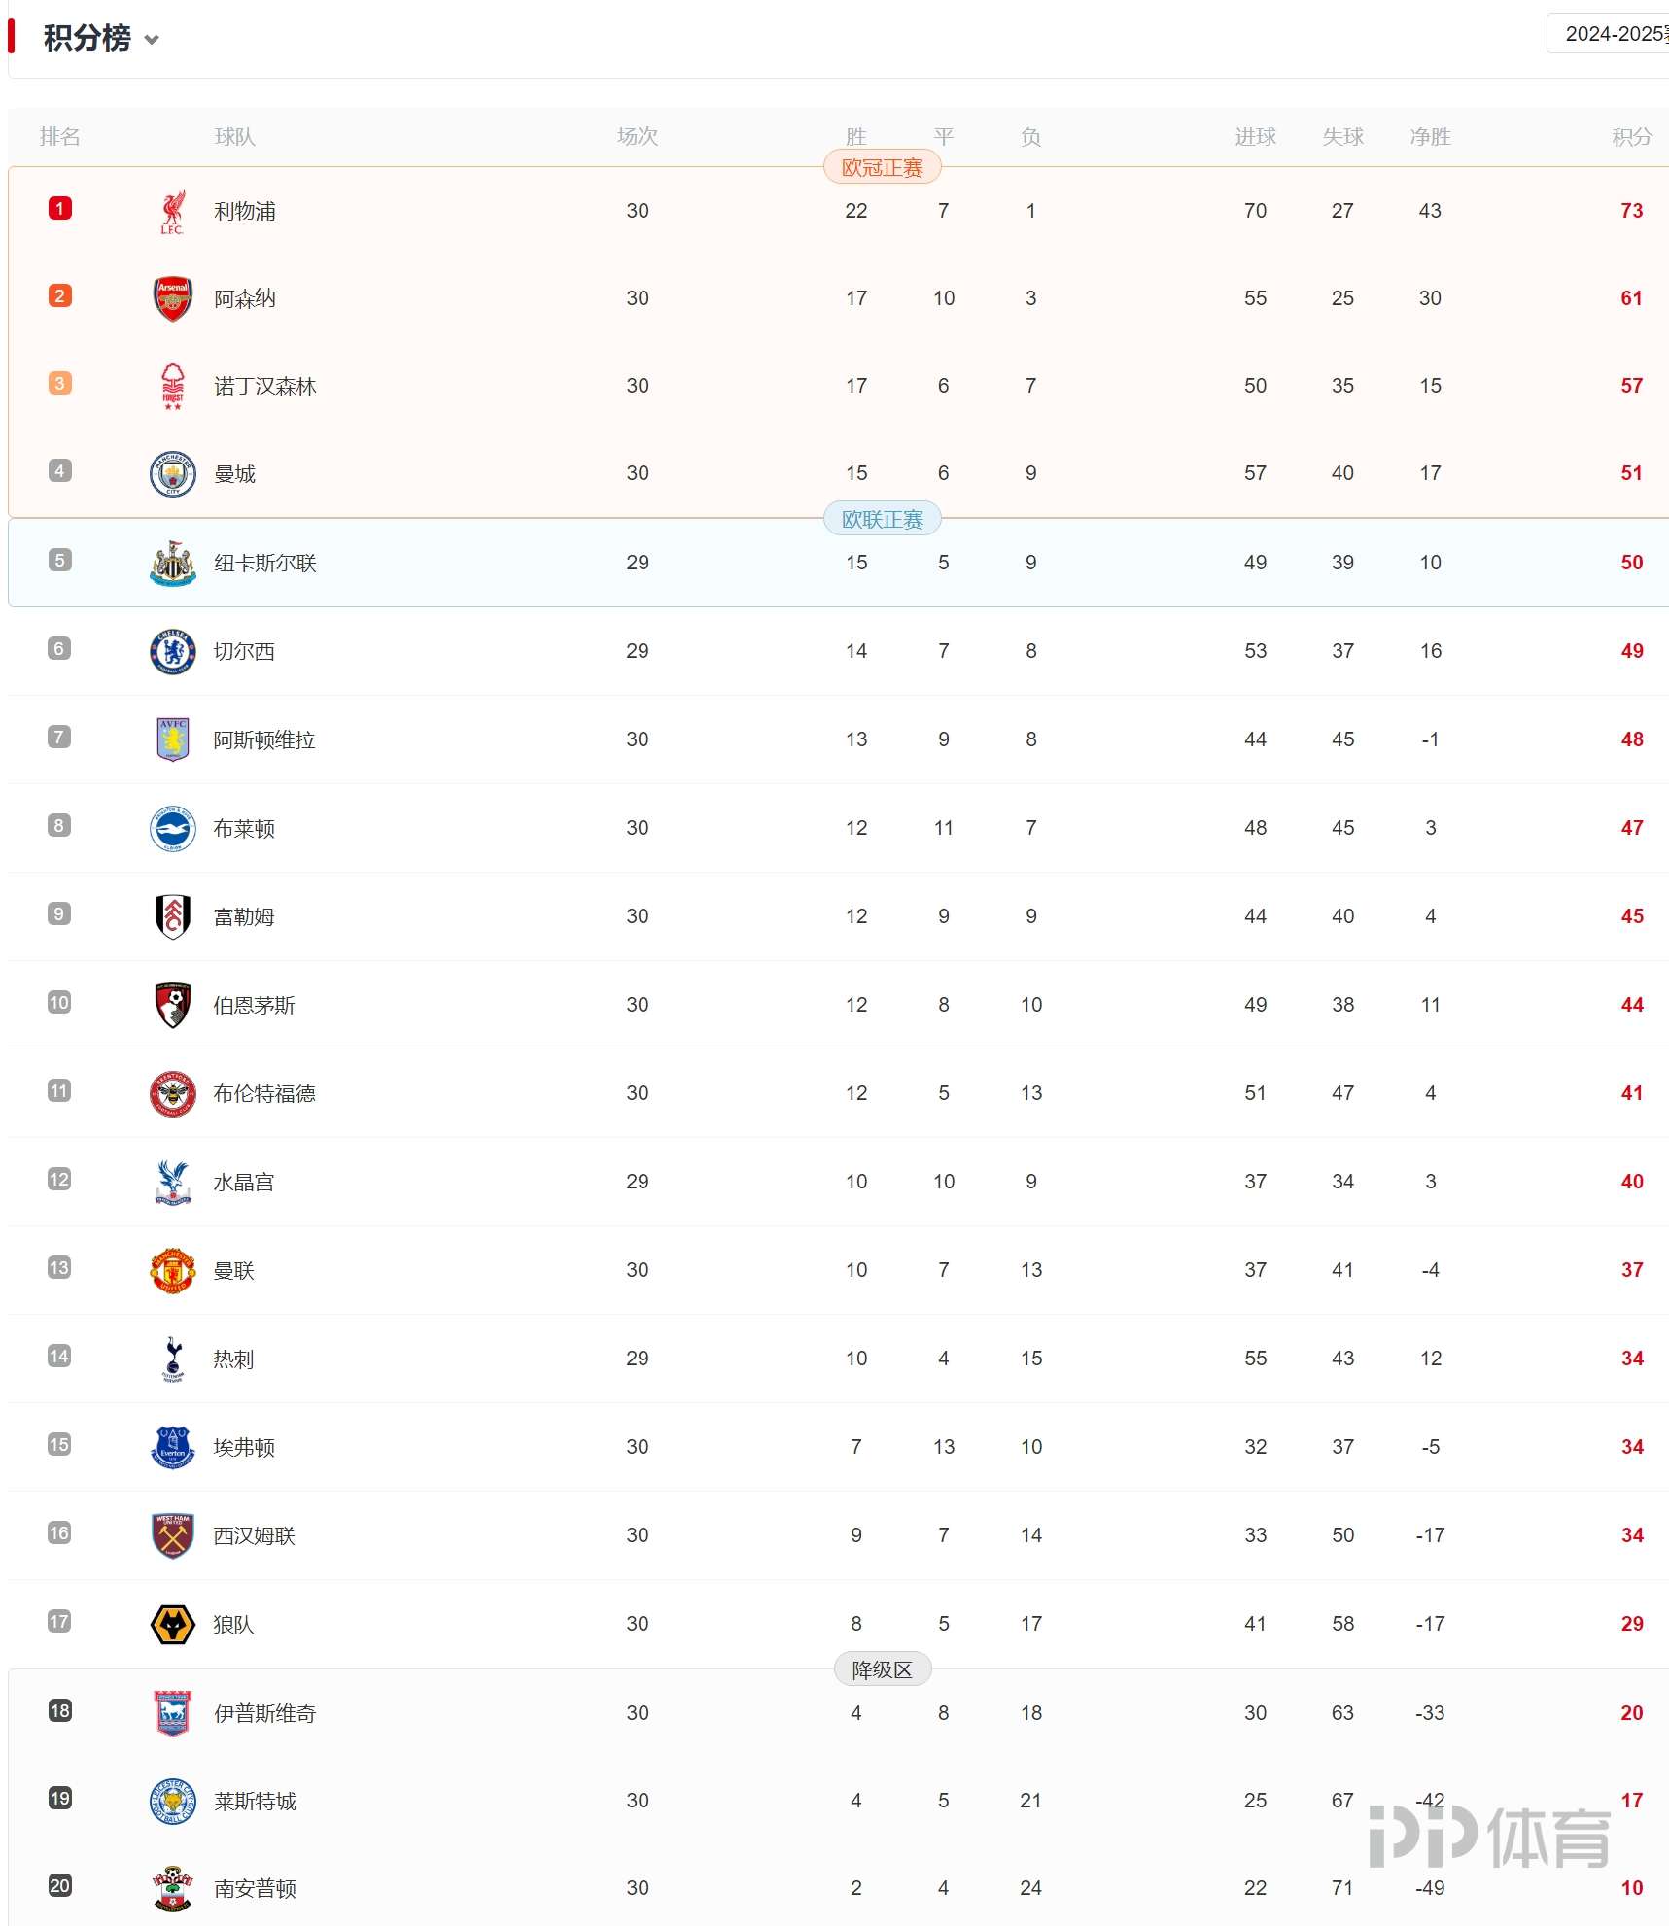The image size is (1669, 1926).
Task: Select the Southampton club crest
Action: pos(172,1888)
